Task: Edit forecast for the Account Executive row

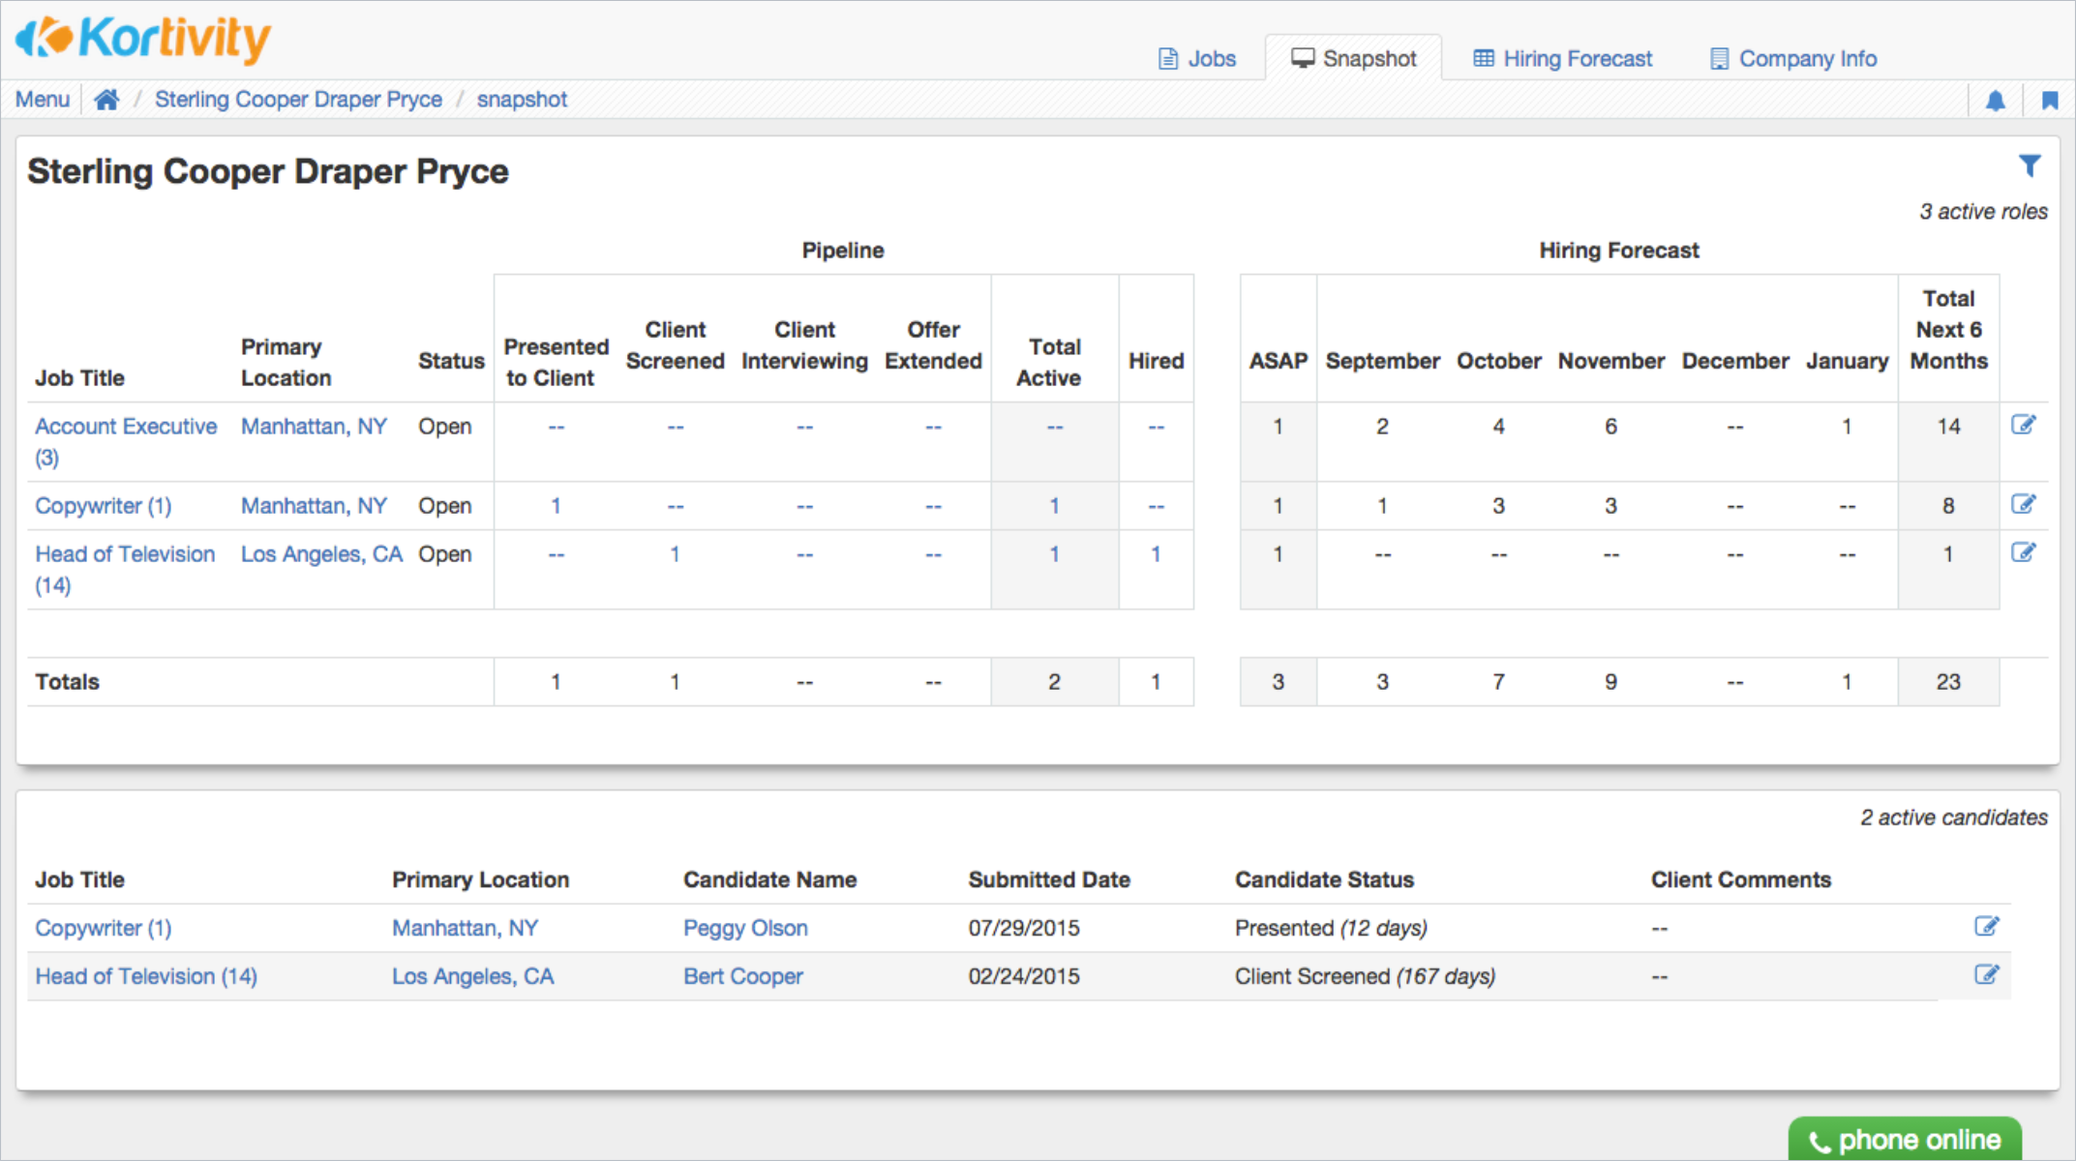Action: pos(2023,425)
